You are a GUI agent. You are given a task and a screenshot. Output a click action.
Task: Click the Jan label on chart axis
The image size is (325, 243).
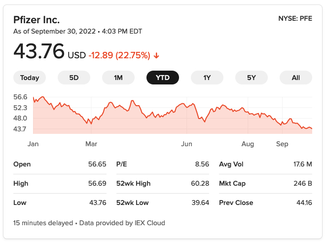[x=33, y=144]
